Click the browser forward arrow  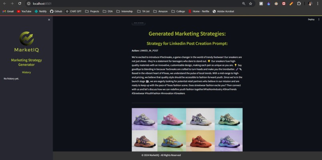(12, 4)
